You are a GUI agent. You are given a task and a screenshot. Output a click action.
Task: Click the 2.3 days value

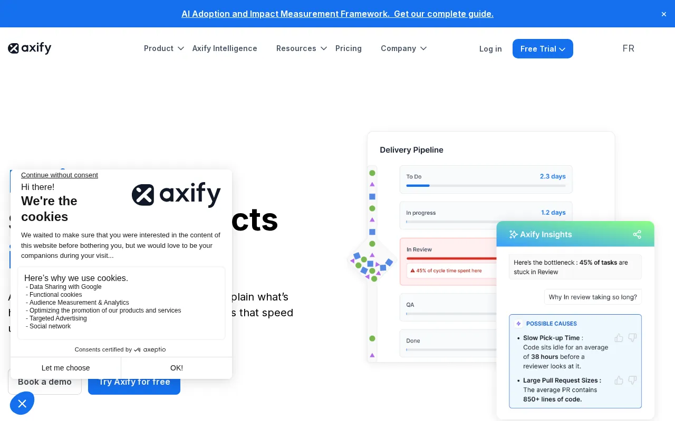tap(553, 176)
